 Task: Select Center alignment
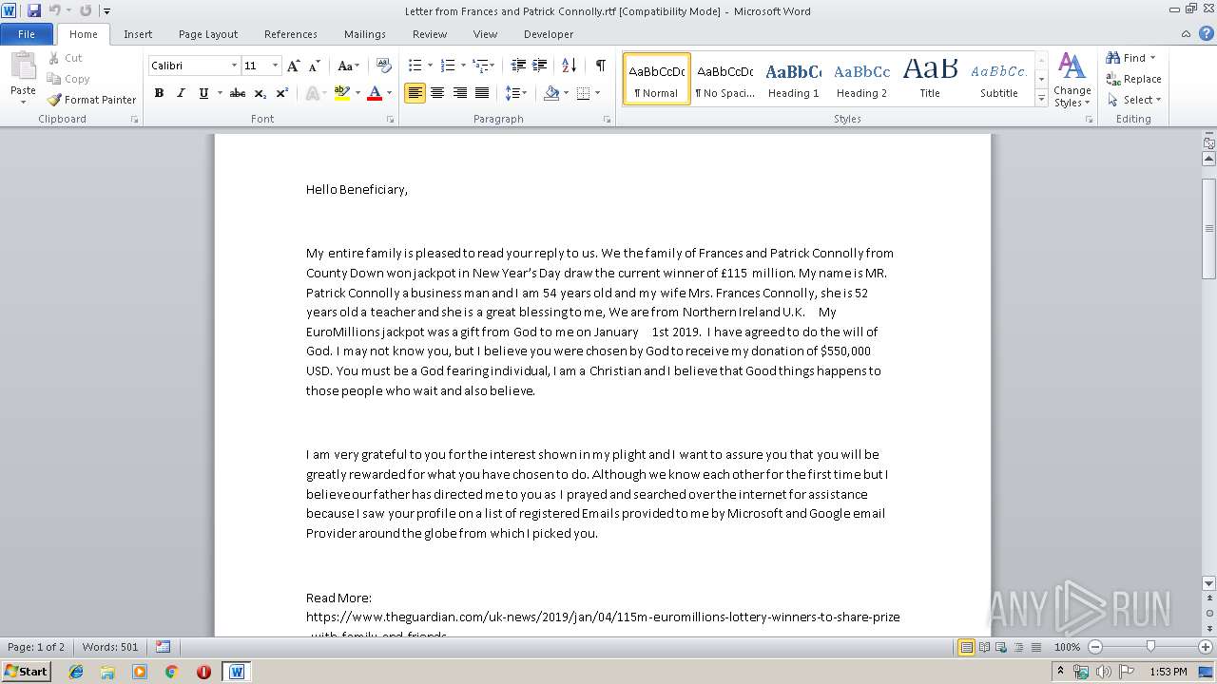pos(437,93)
